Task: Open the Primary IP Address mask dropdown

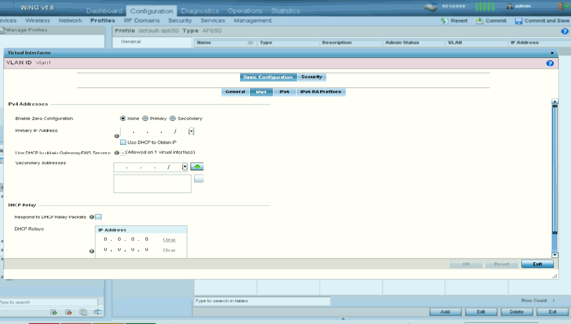Action: [x=191, y=131]
